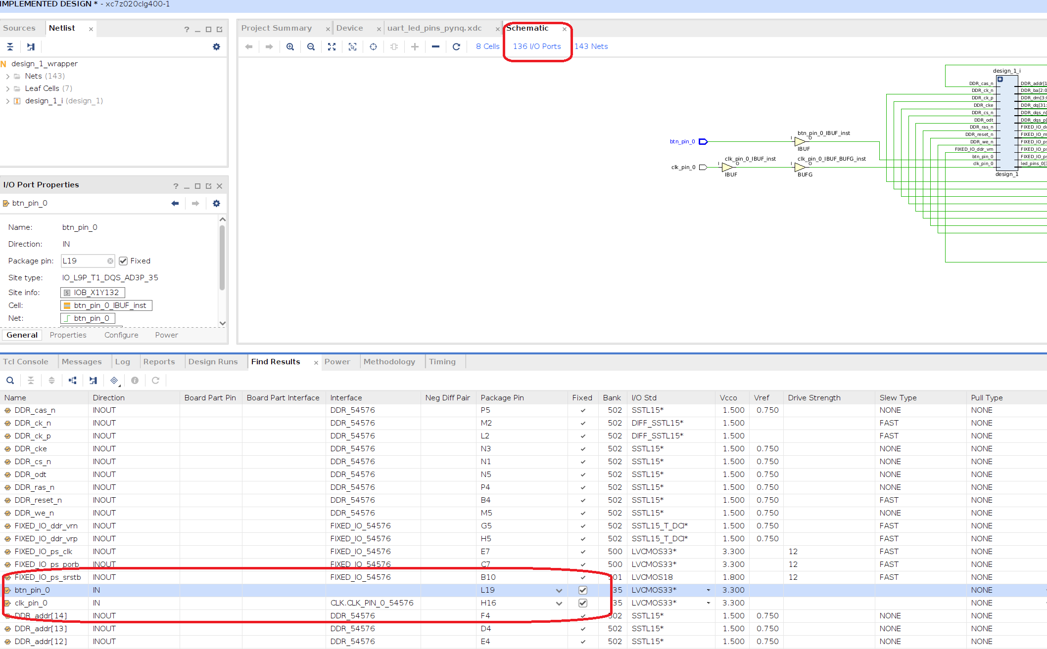Close the Find Results tab
Screen dimensions: 1047x649
316,362
